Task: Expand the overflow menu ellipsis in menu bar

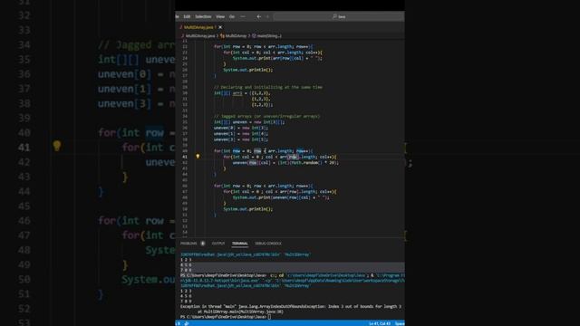Action: 243,16
